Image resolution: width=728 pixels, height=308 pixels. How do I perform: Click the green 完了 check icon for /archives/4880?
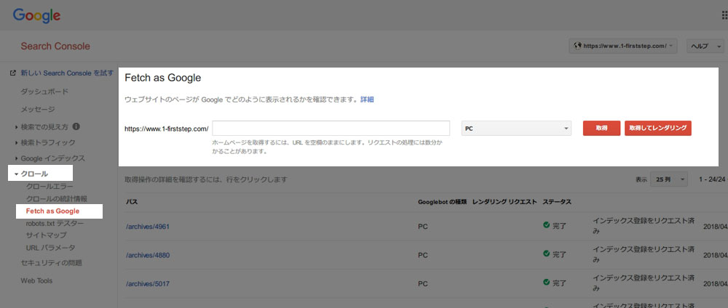point(547,254)
